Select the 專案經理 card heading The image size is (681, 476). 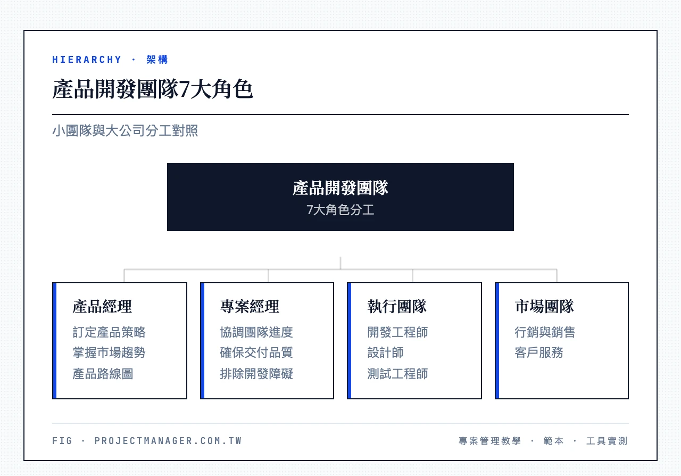pyautogui.click(x=250, y=306)
